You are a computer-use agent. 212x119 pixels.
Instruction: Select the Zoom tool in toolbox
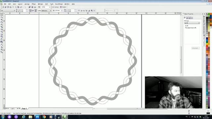point(1,22)
